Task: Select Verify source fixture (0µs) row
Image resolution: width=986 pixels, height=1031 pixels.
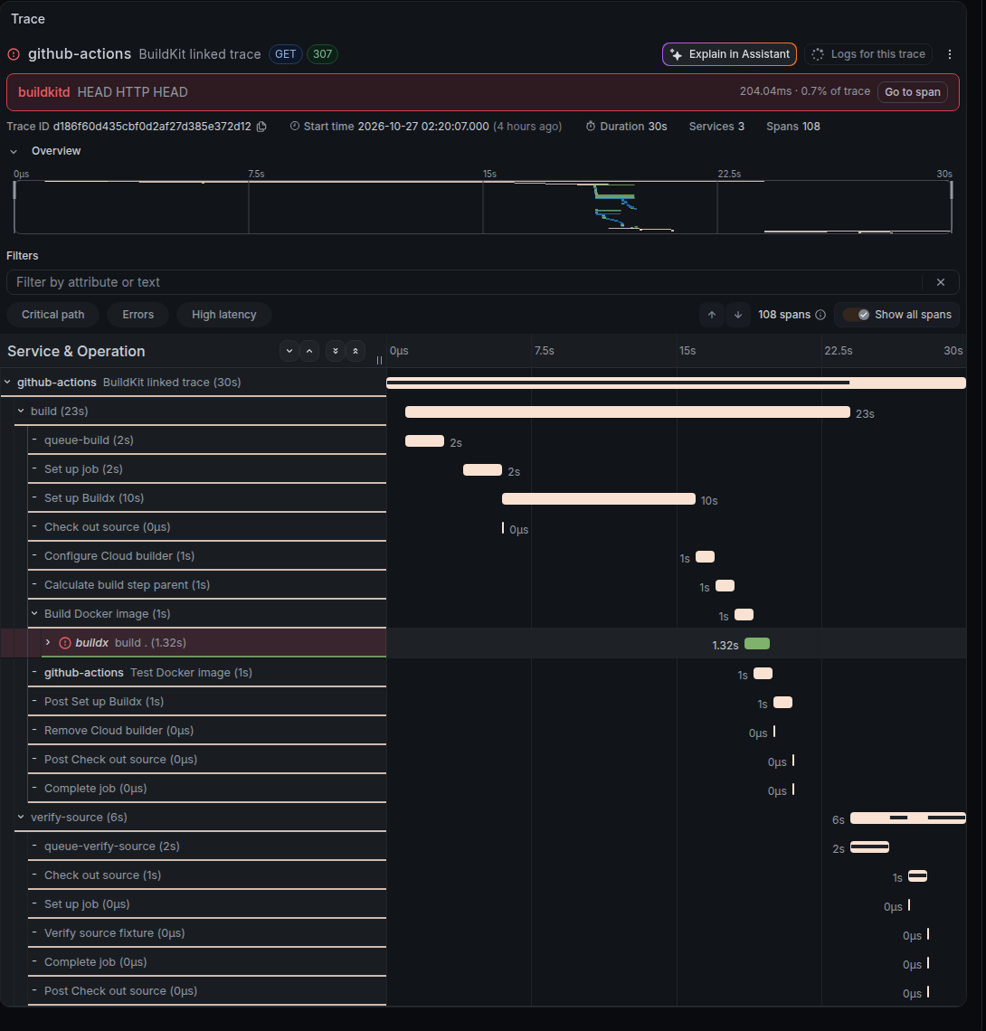Action: [x=206, y=933]
